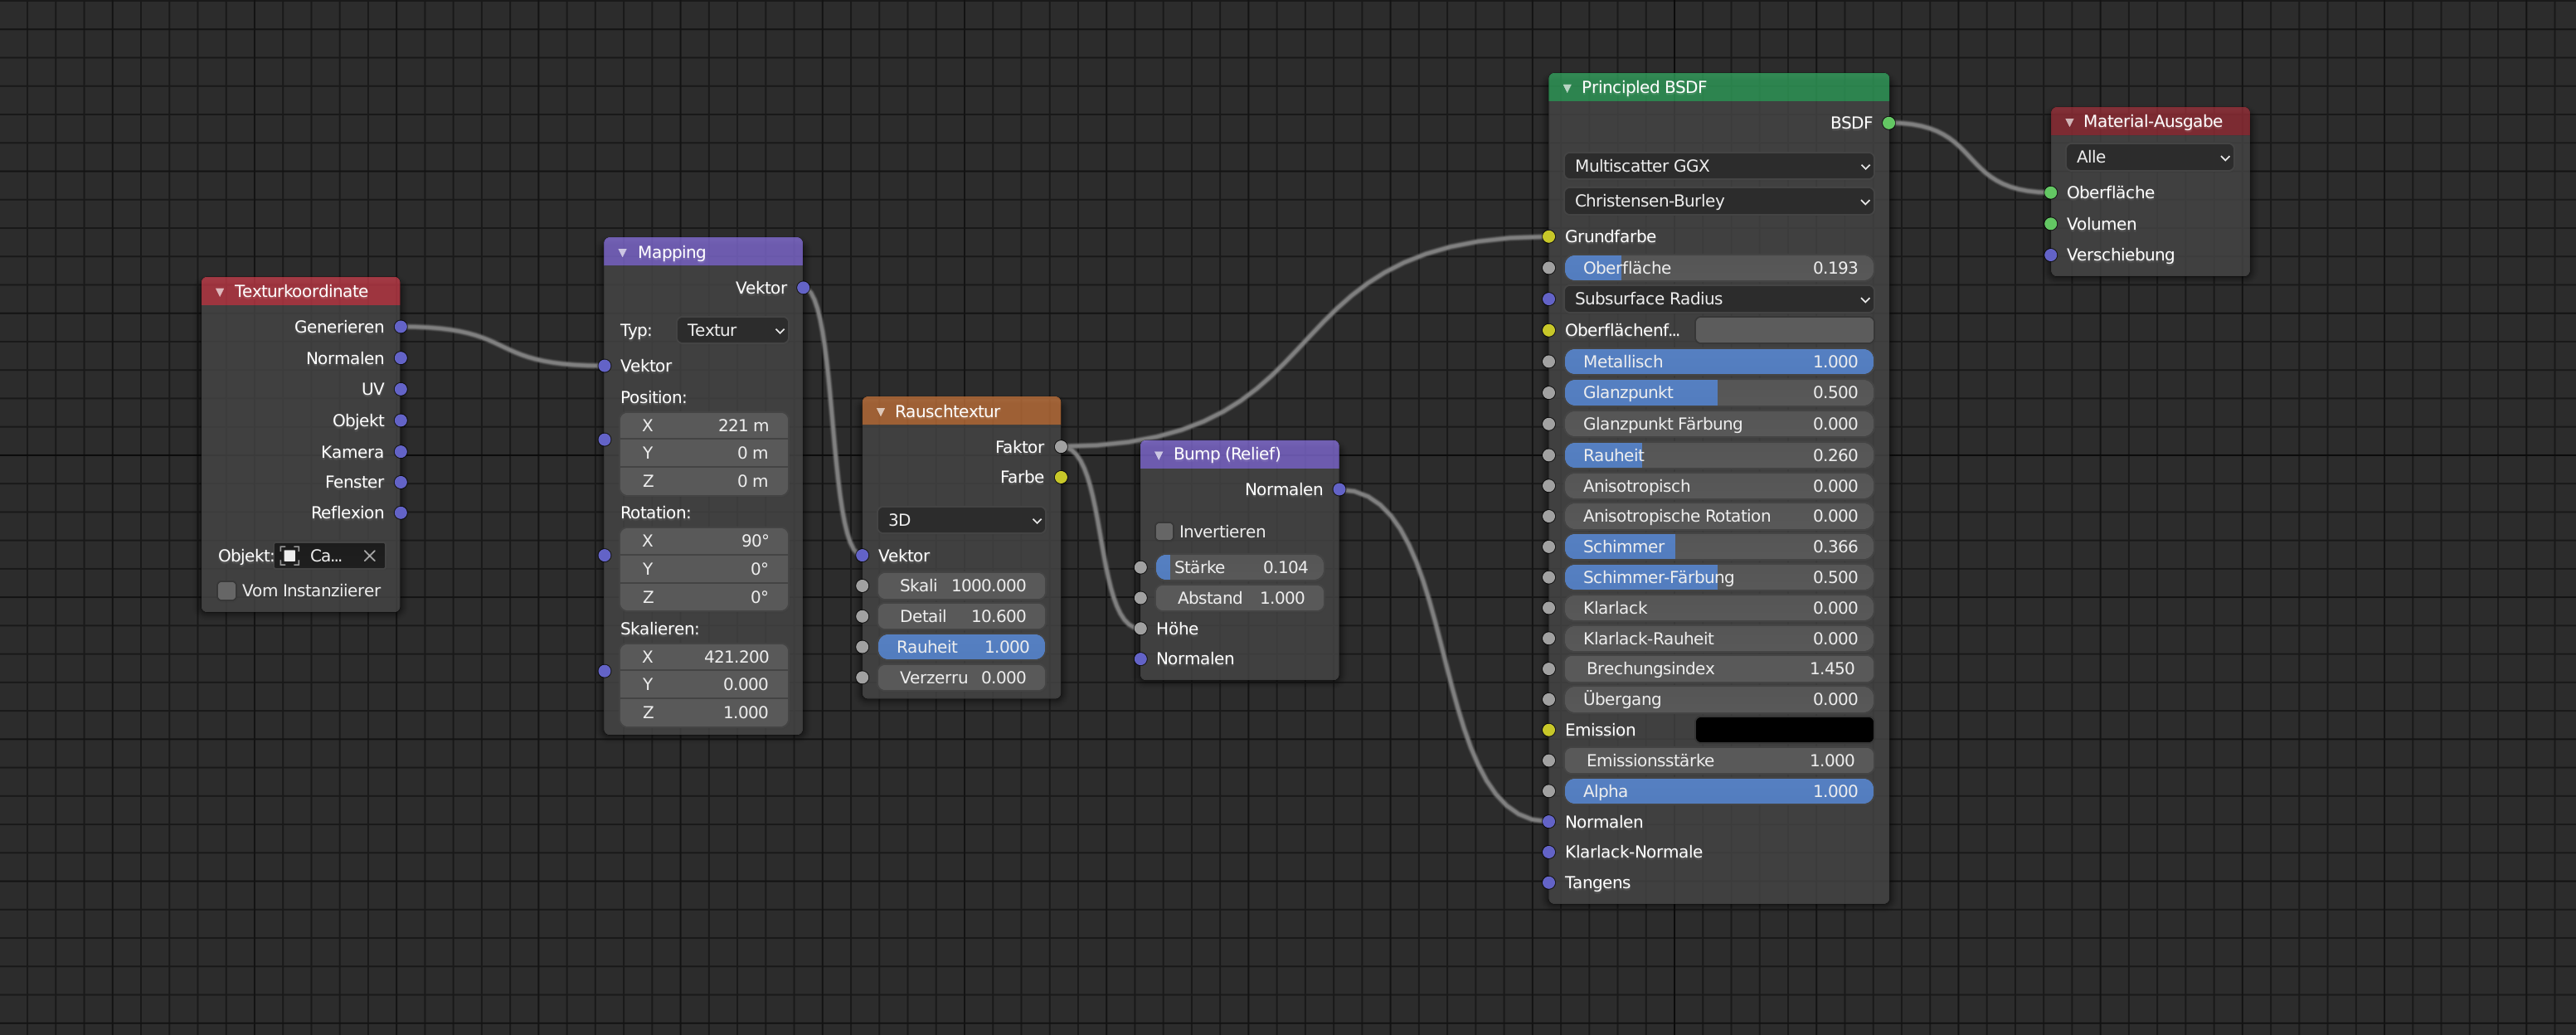Collapse the Texturkoordinate node with its triangle
This screenshot has height=1035, width=2576.
tap(220, 292)
